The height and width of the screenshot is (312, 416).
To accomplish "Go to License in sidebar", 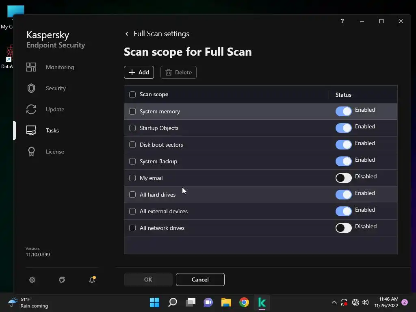I will [55, 152].
